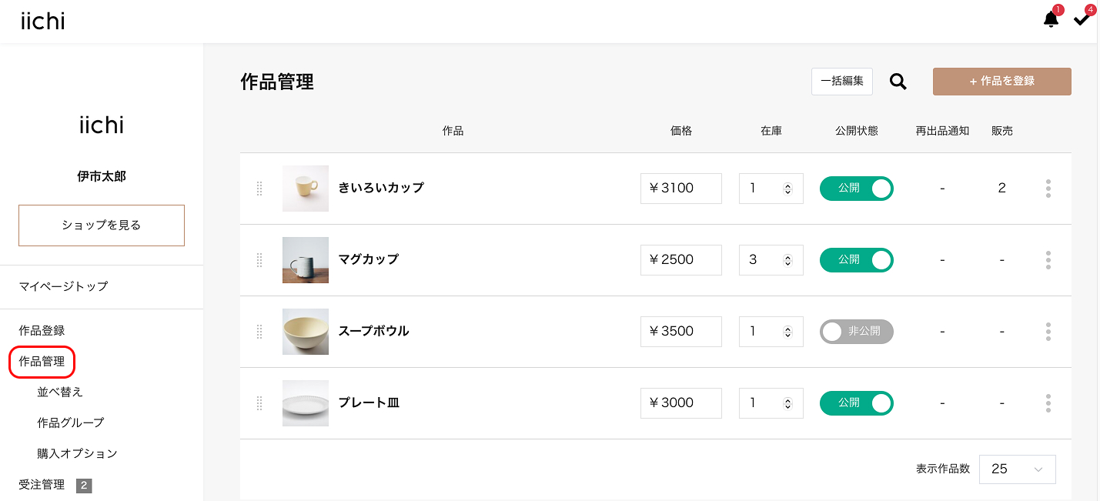Open the more options menu for スープボウル
Screen dimensions: 1100x501
(1048, 332)
